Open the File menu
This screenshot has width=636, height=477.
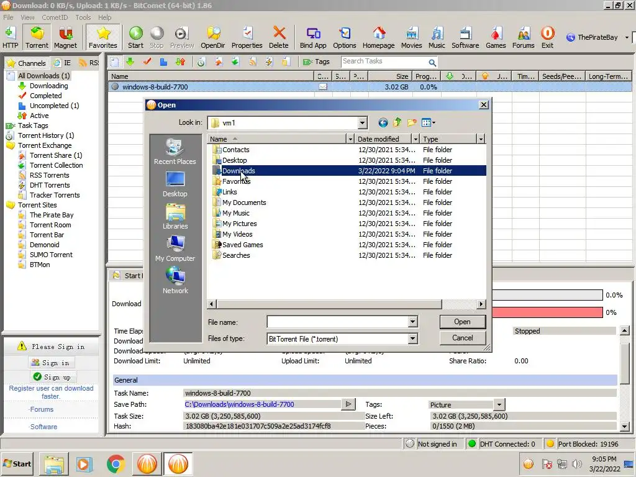click(8, 17)
